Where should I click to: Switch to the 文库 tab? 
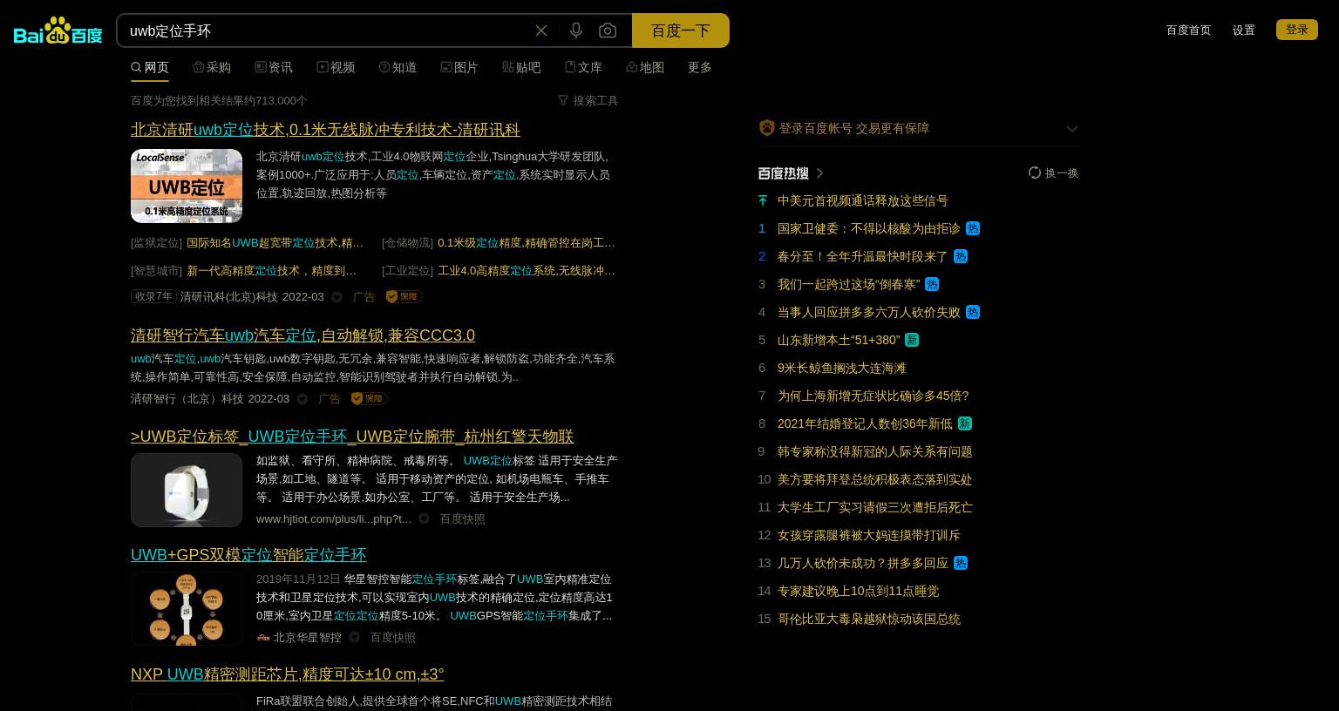pyautogui.click(x=583, y=67)
